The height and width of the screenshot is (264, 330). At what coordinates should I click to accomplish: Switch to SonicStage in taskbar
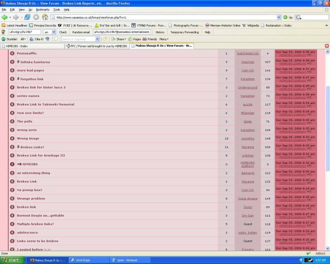[89, 260]
